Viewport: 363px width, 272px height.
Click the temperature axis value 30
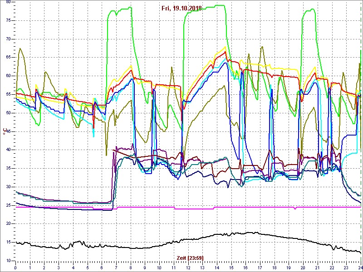[x=8, y=187]
